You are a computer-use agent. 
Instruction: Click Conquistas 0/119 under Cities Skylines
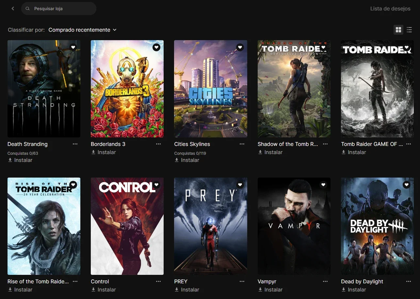click(x=190, y=153)
